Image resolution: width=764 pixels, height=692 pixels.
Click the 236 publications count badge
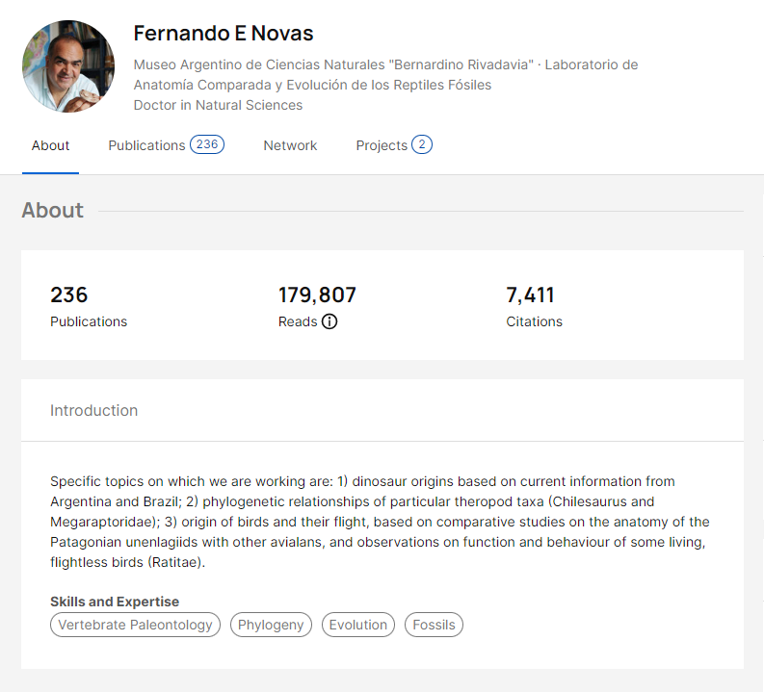pyautogui.click(x=207, y=144)
